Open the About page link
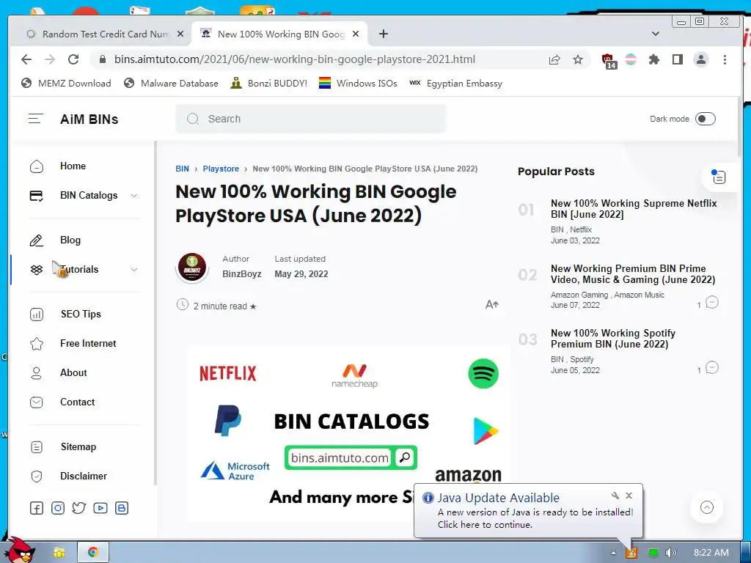 point(73,373)
